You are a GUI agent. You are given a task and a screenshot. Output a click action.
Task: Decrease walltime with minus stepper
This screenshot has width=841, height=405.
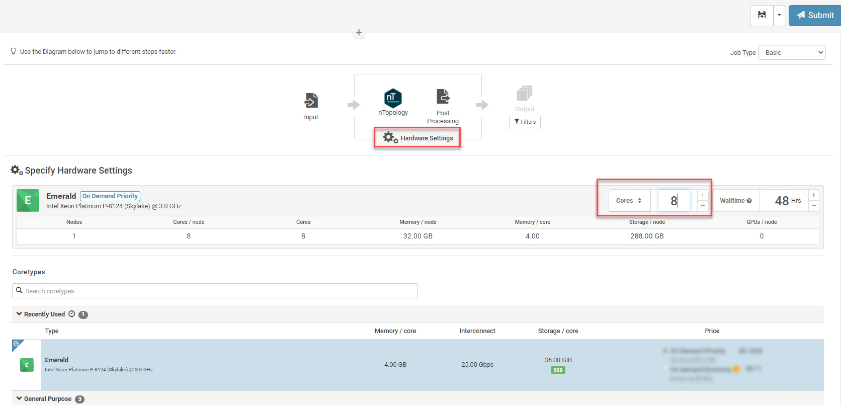click(814, 206)
